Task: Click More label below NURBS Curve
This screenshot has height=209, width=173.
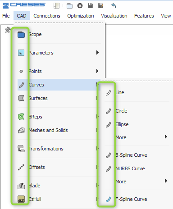Action: coord(121,182)
